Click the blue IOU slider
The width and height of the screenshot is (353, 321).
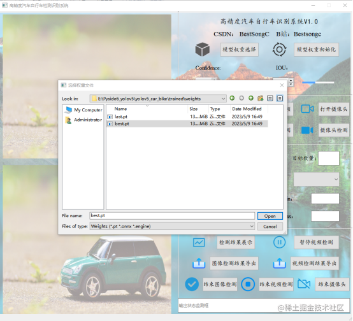pos(318,83)
